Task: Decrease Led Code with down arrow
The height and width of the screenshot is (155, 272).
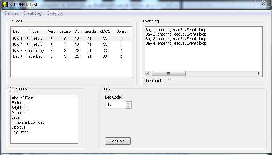Action: click(x=128, y=106)
